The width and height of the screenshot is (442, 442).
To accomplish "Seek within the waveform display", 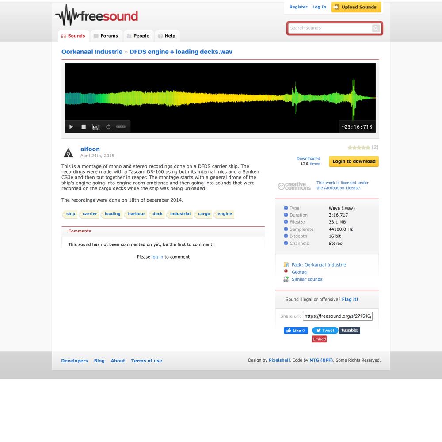I will 220,97.
